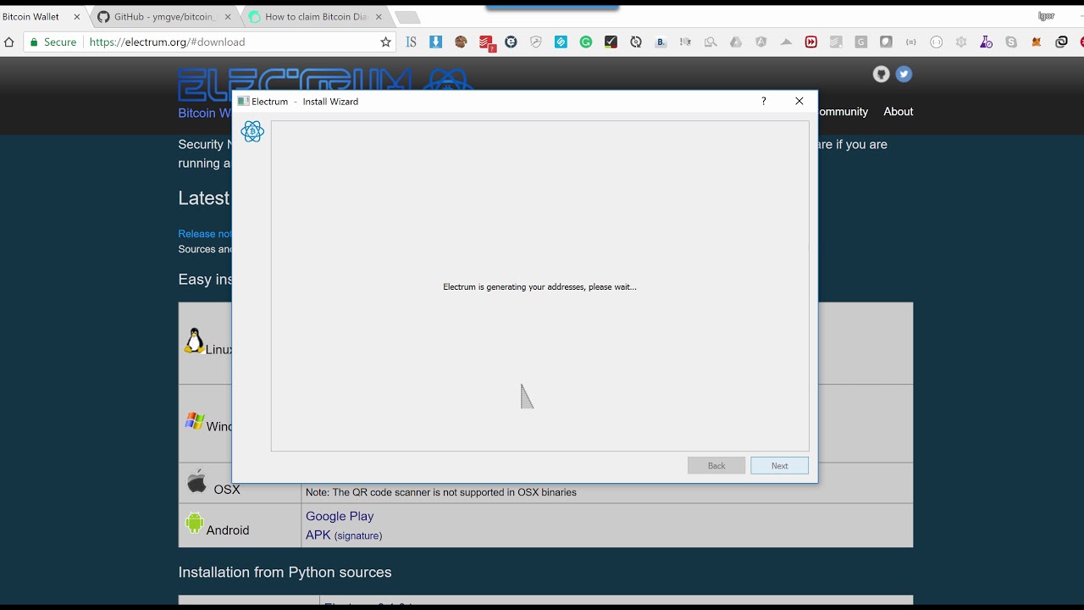The width and height of the screenshot is (1084, 610).
Task: Open the red fast-forward extension icon
Action: pyautogui.click(x=811, y=42)
